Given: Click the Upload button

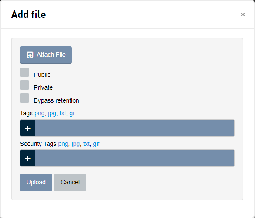Looking at the screenshot, I should pyautogui.click(x=36, y=183).
